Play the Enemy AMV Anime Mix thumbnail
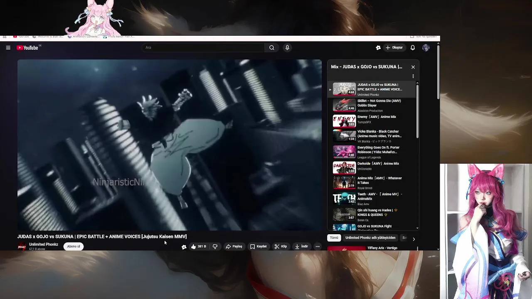Viewport: 532px width, 299px height. pos(344,121)
